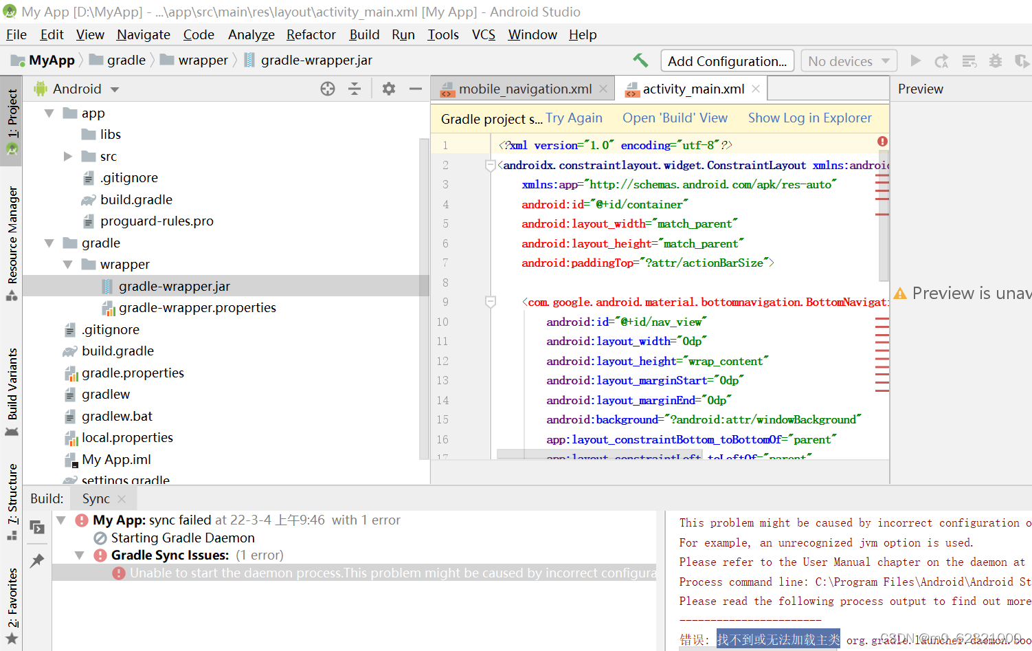
Task: Click line 4 android:id attribute text
Action: [x=605, y=204]
